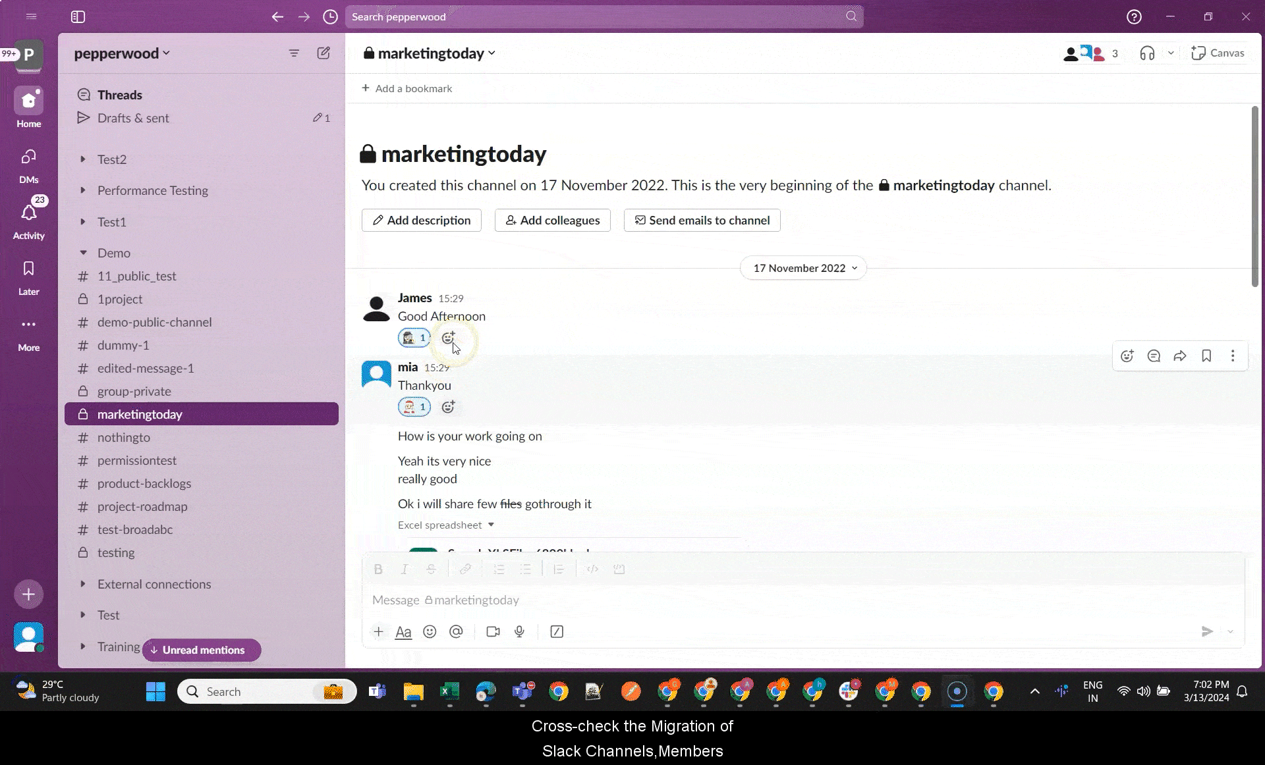The image size is (1265, 765).
Task: Click the bookmark icon on mia's message
Action: pyautogui.click(x=1206, y=356)
